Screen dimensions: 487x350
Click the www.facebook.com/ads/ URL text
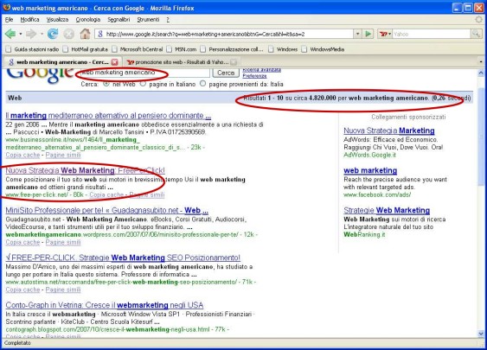[377, 194]
